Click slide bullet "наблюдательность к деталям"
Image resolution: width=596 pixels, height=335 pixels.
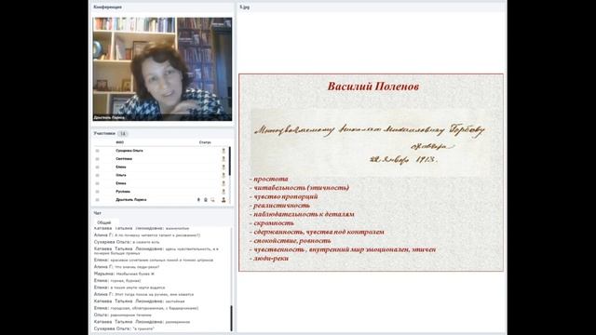coord(302,214)
